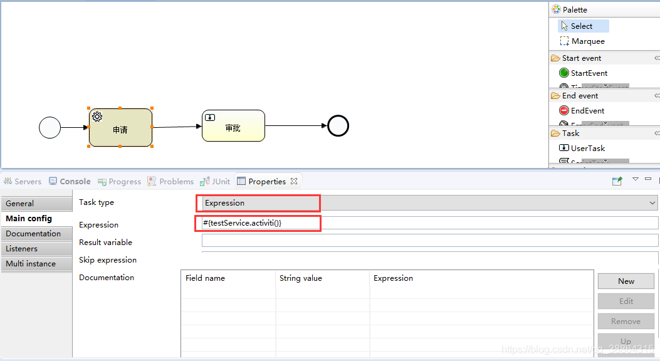Click the Palette header icon
Viewport: 660px width, 361px height.
click(x=556, y=9)
